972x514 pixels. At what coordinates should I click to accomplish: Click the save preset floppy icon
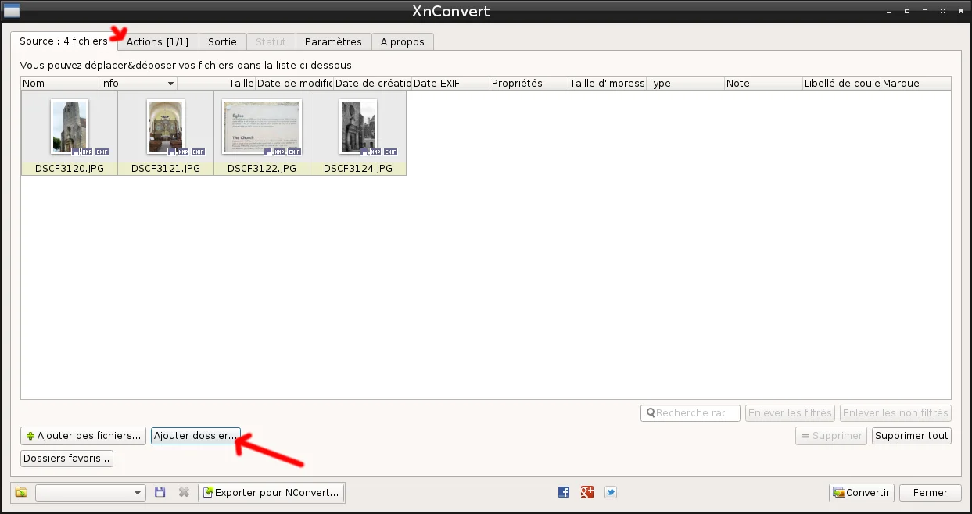tap(160, 493)
